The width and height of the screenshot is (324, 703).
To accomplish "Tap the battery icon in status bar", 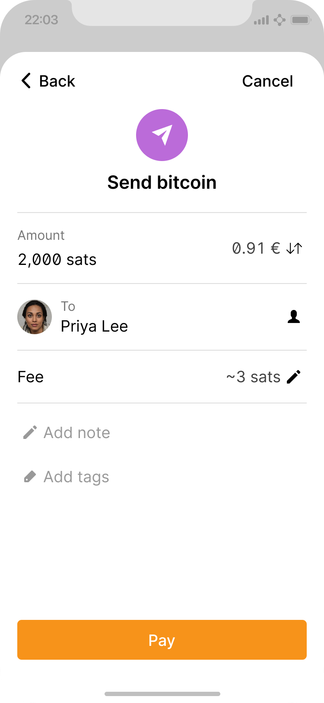I will point(301,20).
